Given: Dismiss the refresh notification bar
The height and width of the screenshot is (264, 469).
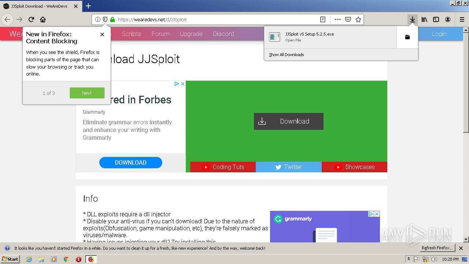Looking at the screenshot, I should (461, 248).
